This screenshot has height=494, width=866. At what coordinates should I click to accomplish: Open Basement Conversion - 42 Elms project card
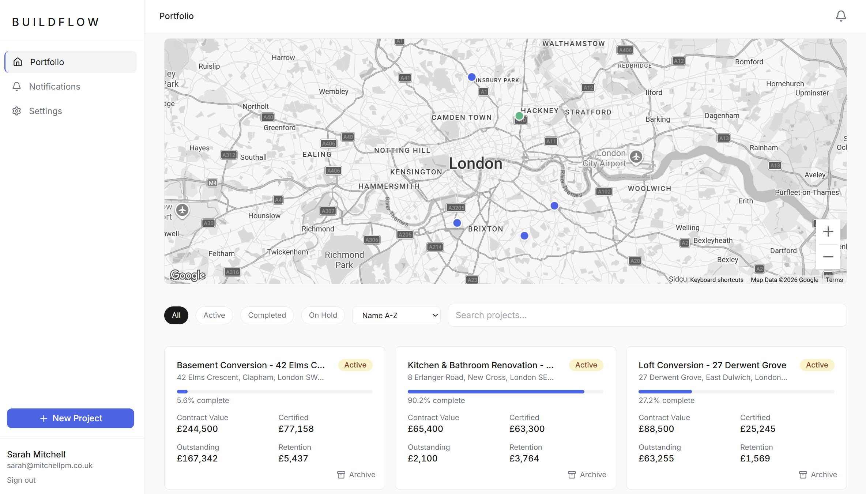click(275, 418)
